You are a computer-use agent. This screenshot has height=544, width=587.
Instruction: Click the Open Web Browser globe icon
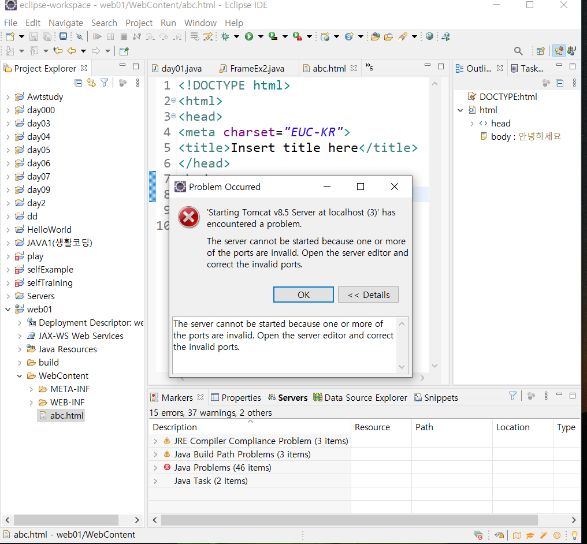pyautogui.click(x=429, y=36)
